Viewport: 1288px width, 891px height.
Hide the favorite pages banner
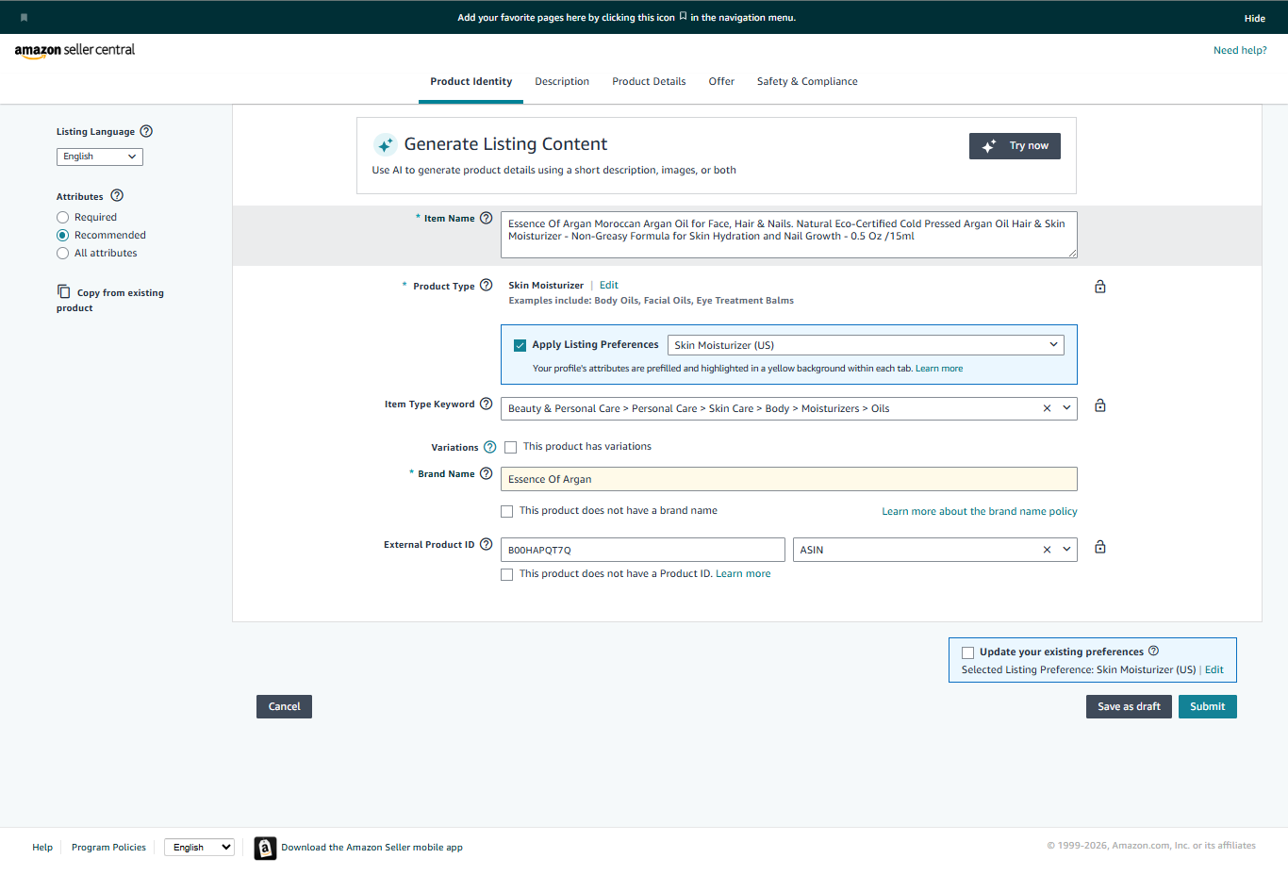1254,19
